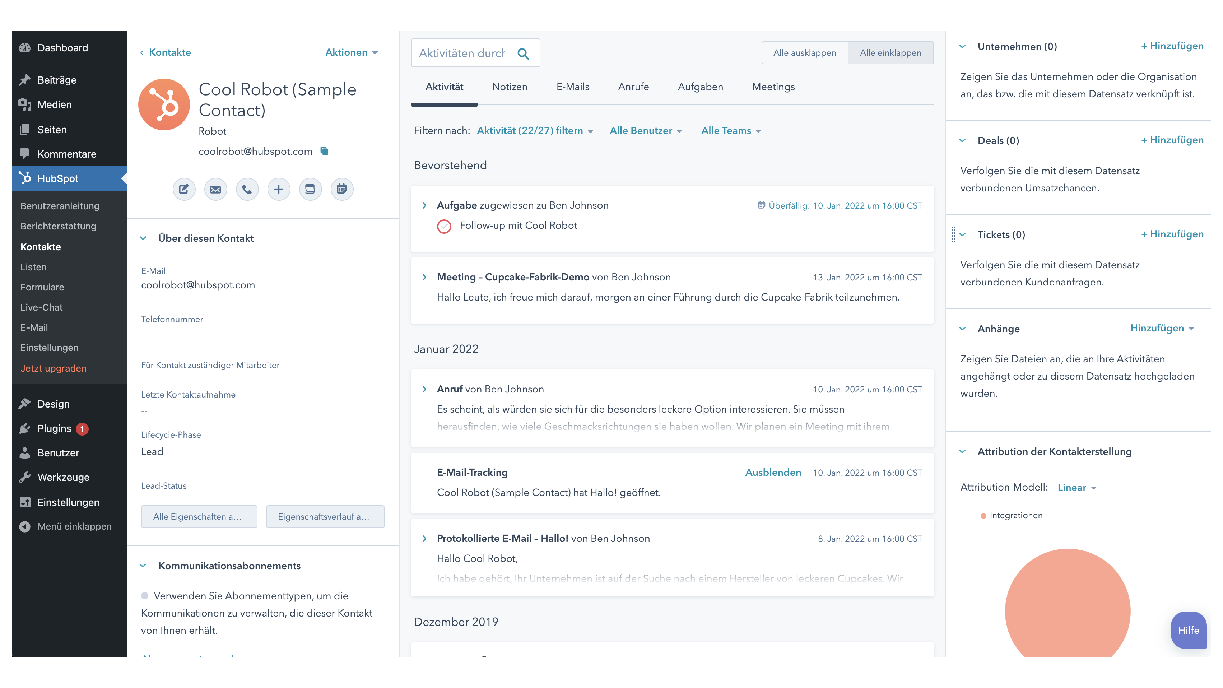Click the phone call icon under contact
1223x688 pixels.
(x=247, y=189)
